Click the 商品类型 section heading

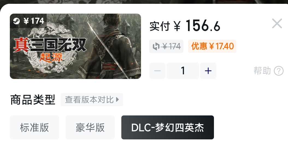33,100
